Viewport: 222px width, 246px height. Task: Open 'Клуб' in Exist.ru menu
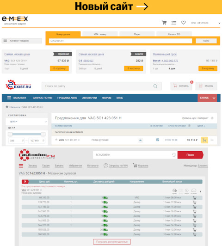pyautogui.click(x=119, y=98)
